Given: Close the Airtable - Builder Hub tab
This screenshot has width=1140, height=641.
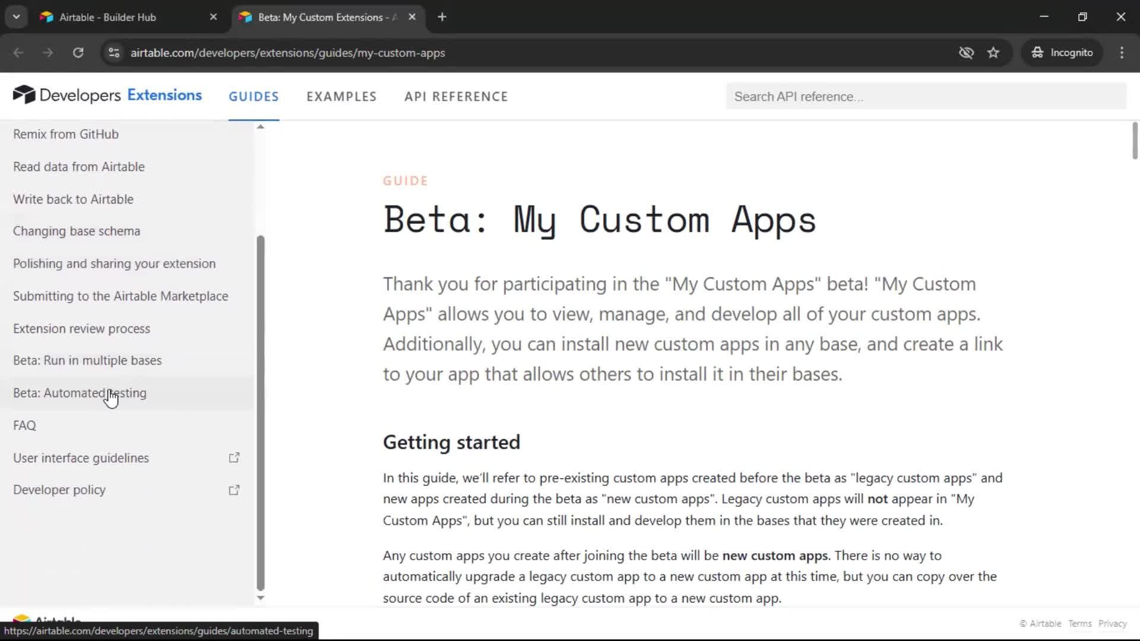Looking at the screenshot, I should (x=213, y=17).
